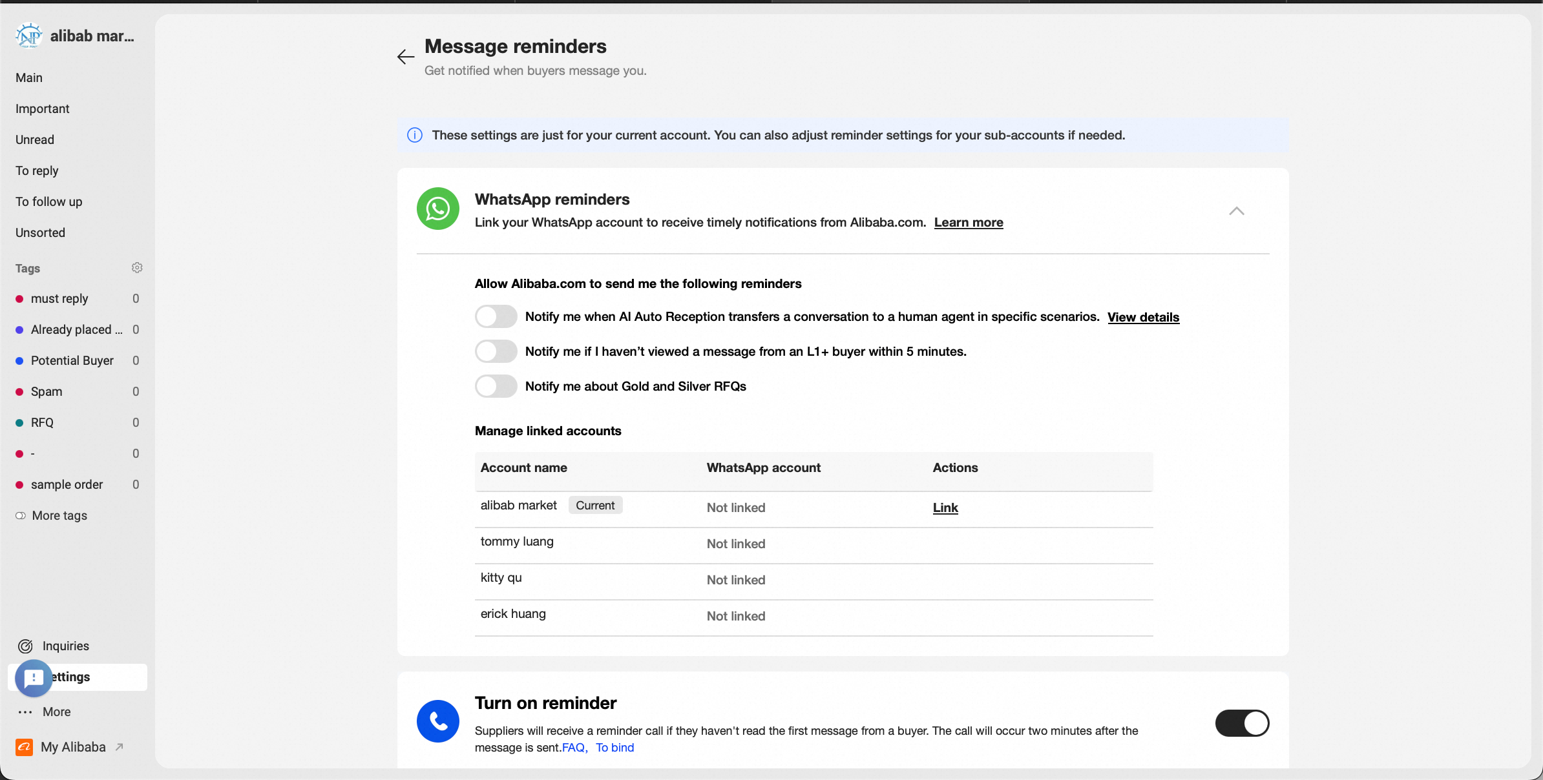Click the Account name column header

coord(524,467)
